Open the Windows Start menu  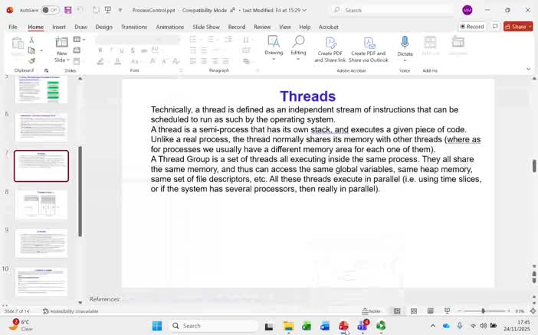tap(157, 326)
